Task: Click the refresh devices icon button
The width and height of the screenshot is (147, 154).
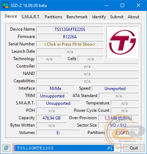Action: (x=6, y=148)
